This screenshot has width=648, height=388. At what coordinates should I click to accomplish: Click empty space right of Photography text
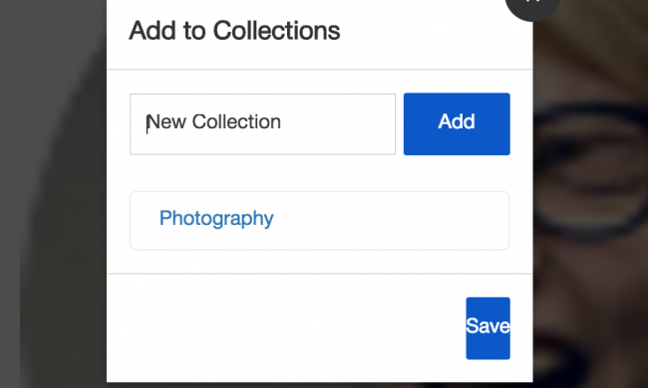coord(391,220)
